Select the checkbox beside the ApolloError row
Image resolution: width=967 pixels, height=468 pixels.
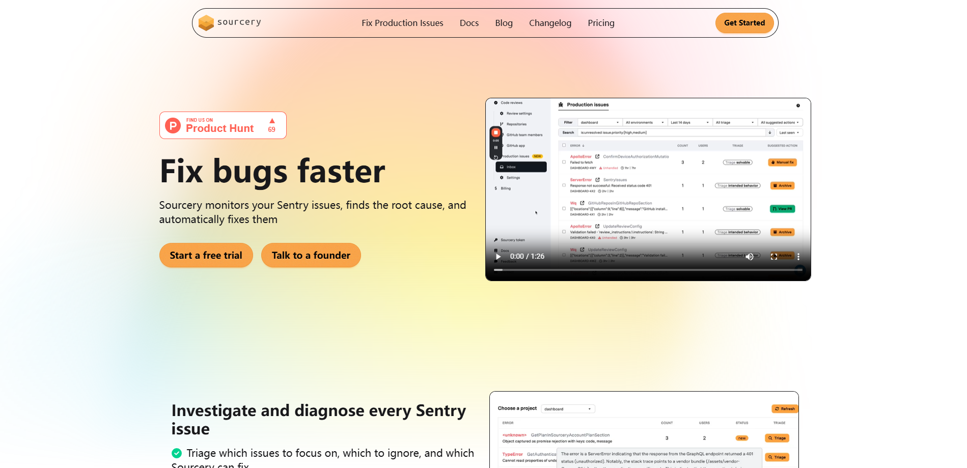pos(563,161)
